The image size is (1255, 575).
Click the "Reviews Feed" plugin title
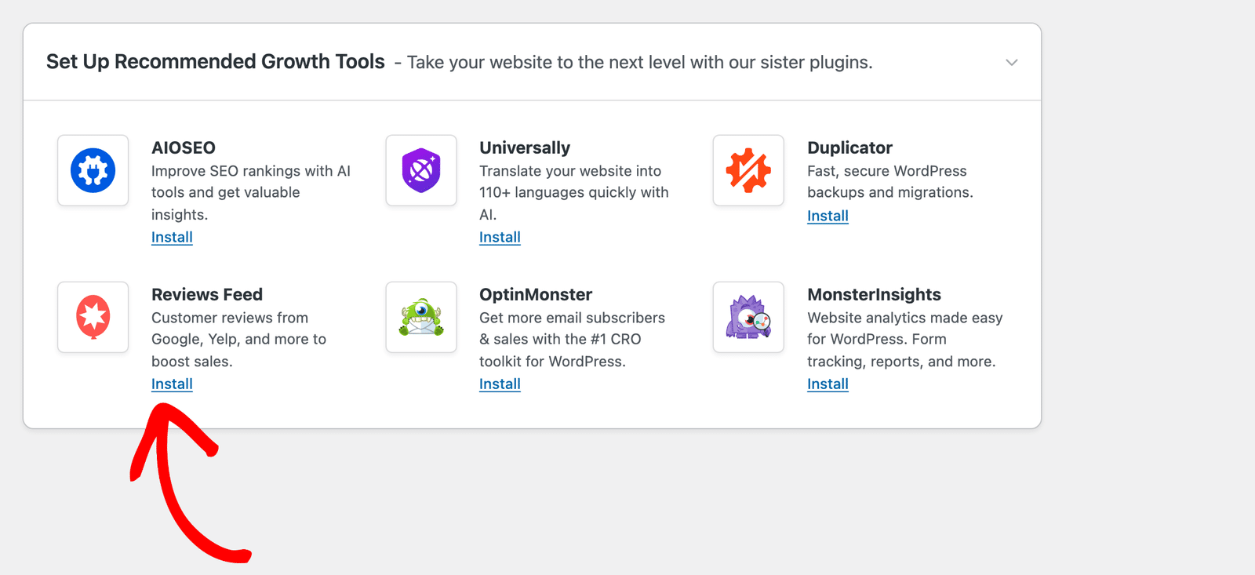(x=207, y=294)
